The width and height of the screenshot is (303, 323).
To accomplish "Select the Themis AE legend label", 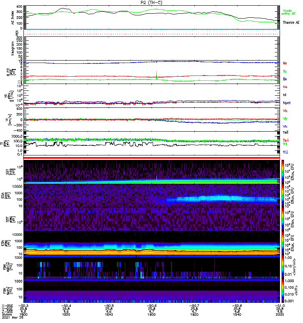I will tap(291, 23).
